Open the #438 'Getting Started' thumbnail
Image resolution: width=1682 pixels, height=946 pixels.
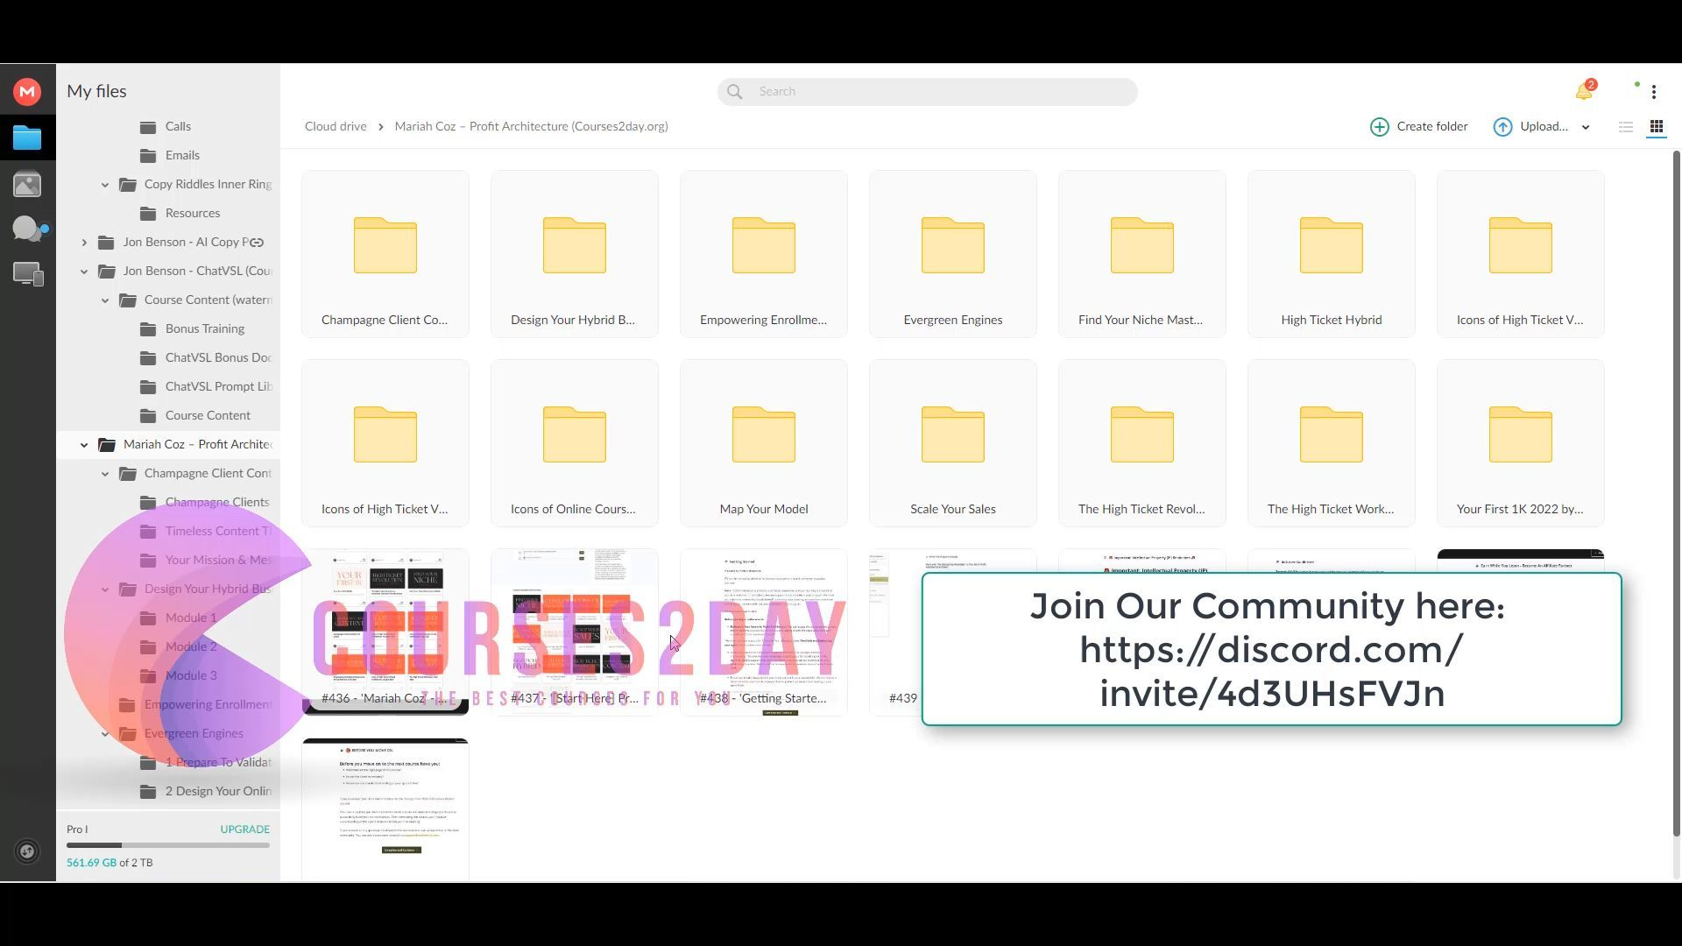(764, 632)
